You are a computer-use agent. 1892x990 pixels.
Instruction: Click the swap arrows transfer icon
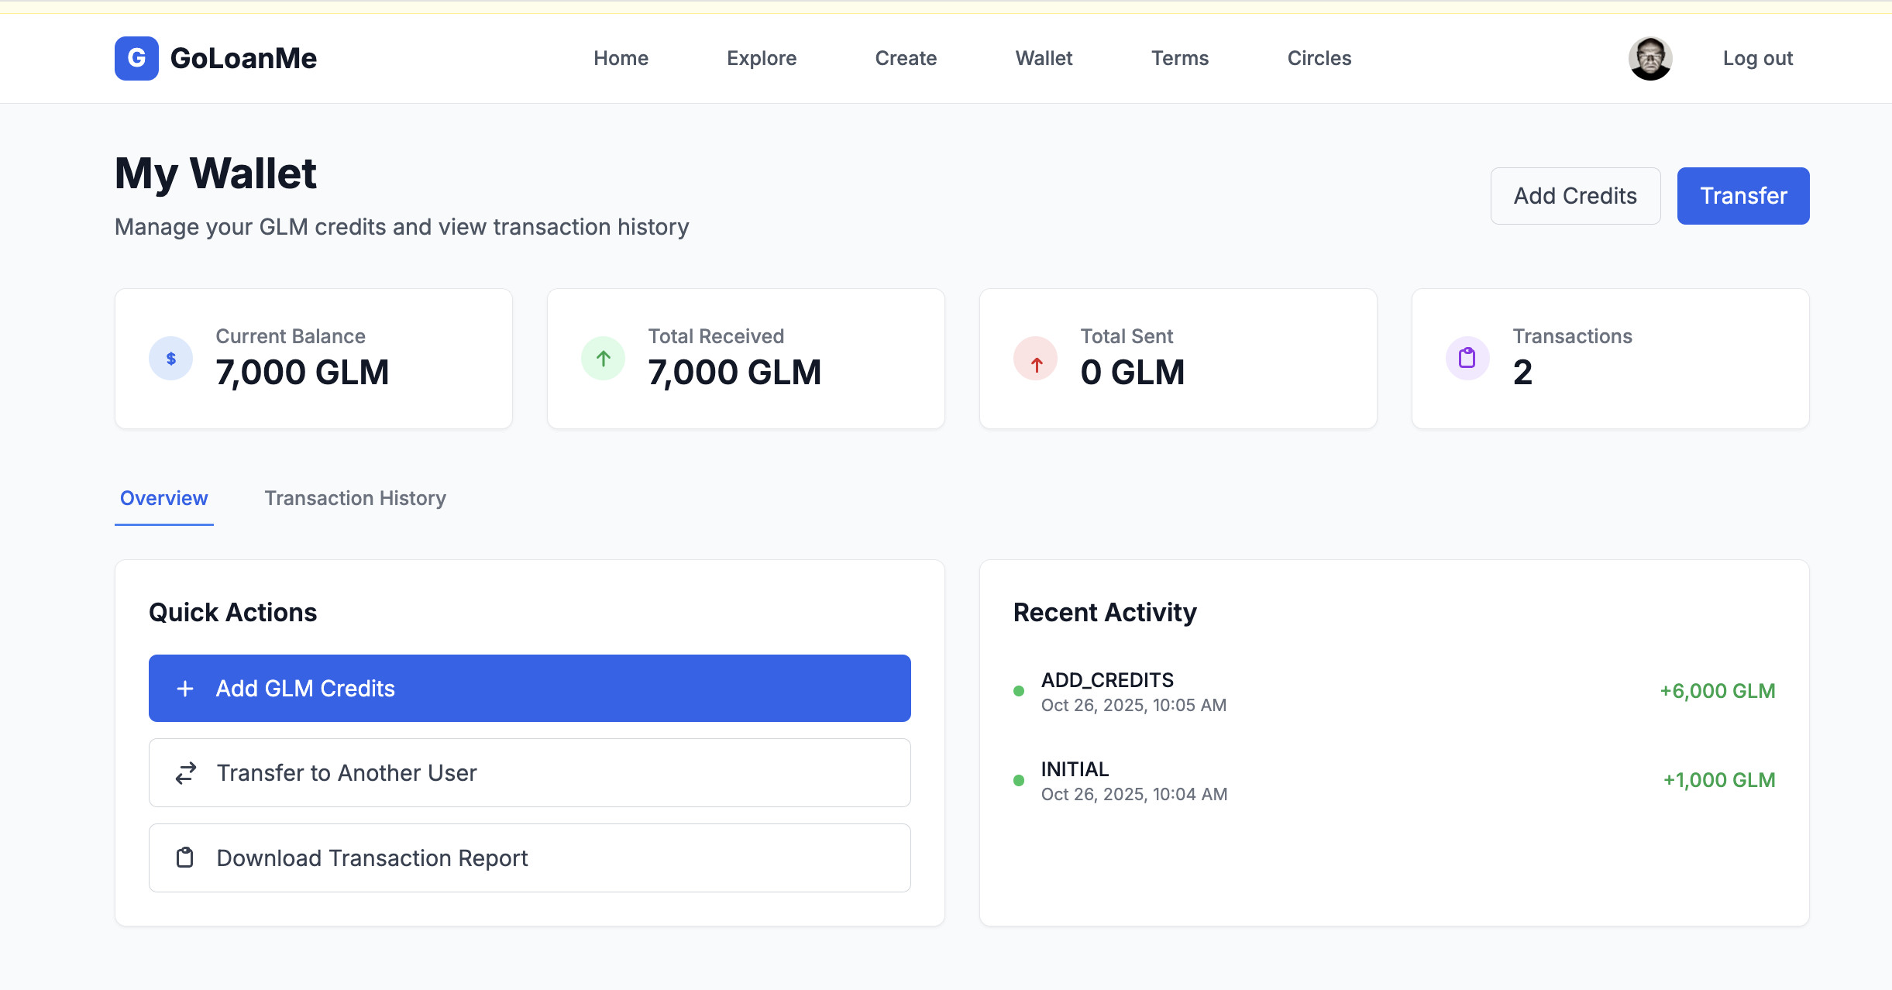pos(185,773)
